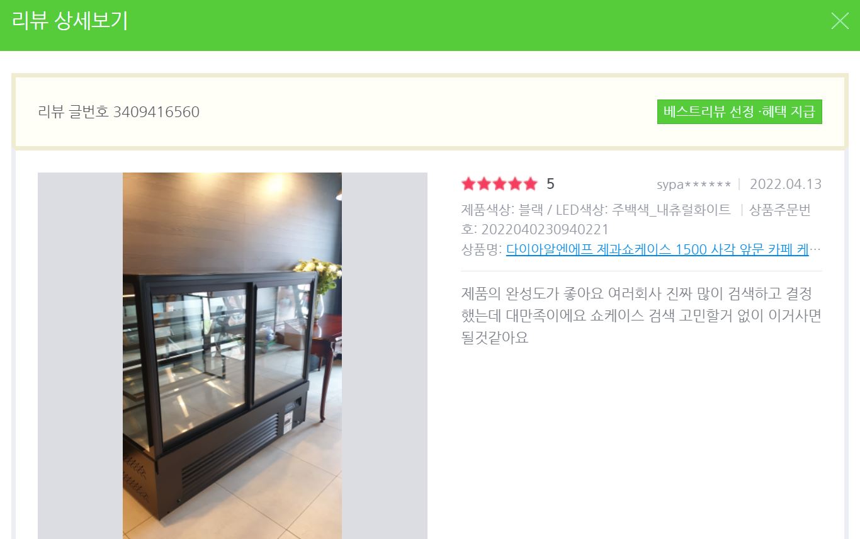
Task: Click the fifth rating star
Action: pos(531,184)
